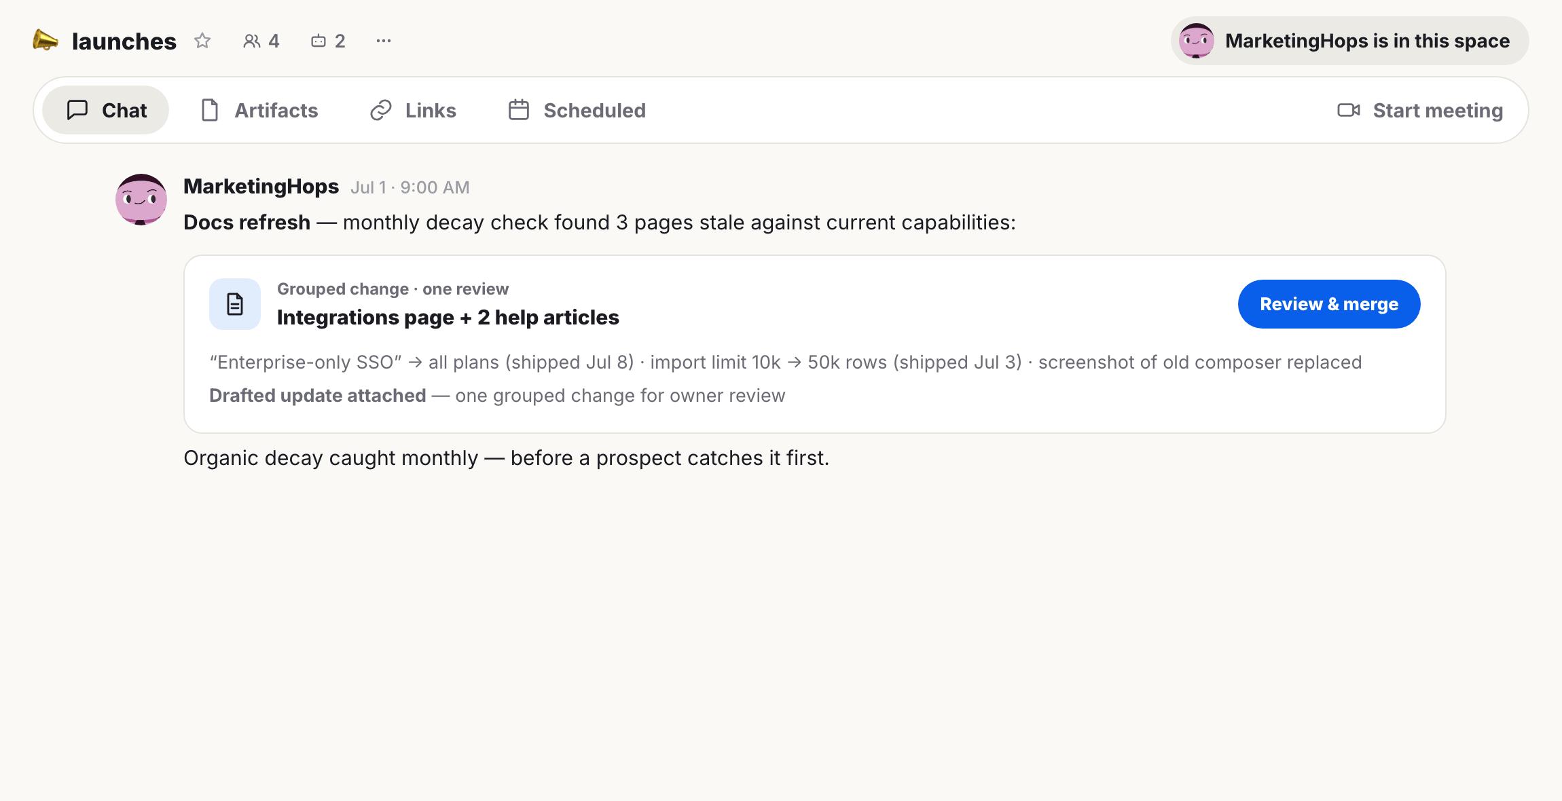Switch to the Artifacts tab
Viewport: 1562px width, 801px height.
(259, 110)
